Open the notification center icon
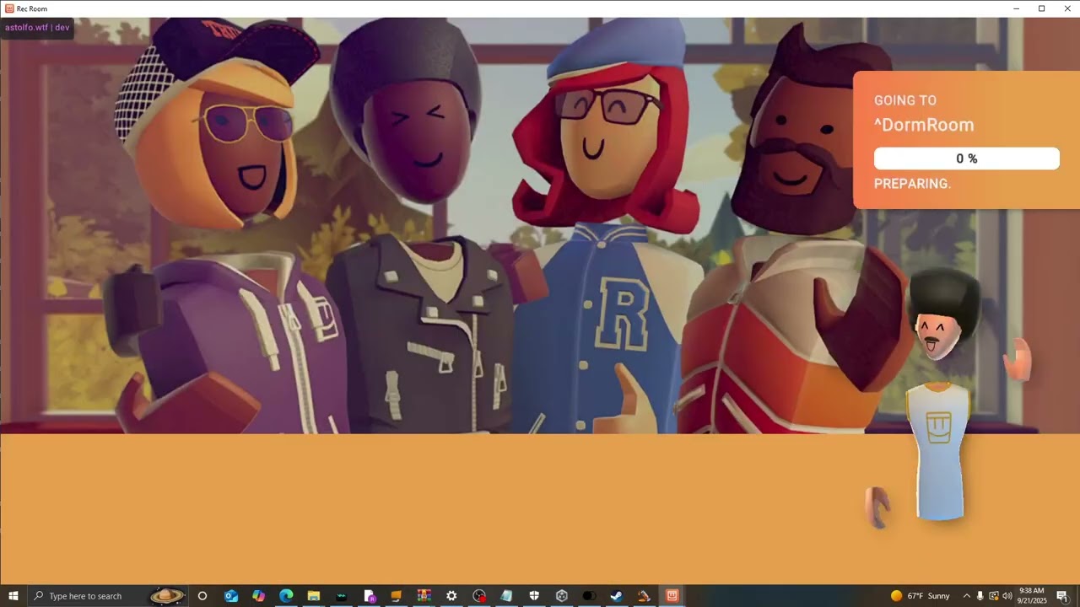The height and width of the screenshot is (607, 1080). (1062, 596)
